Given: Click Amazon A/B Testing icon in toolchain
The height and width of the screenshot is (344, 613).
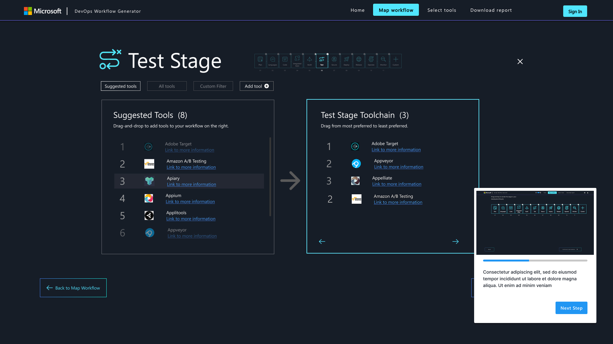Looking at the screenshot, I should coord(357,199).
